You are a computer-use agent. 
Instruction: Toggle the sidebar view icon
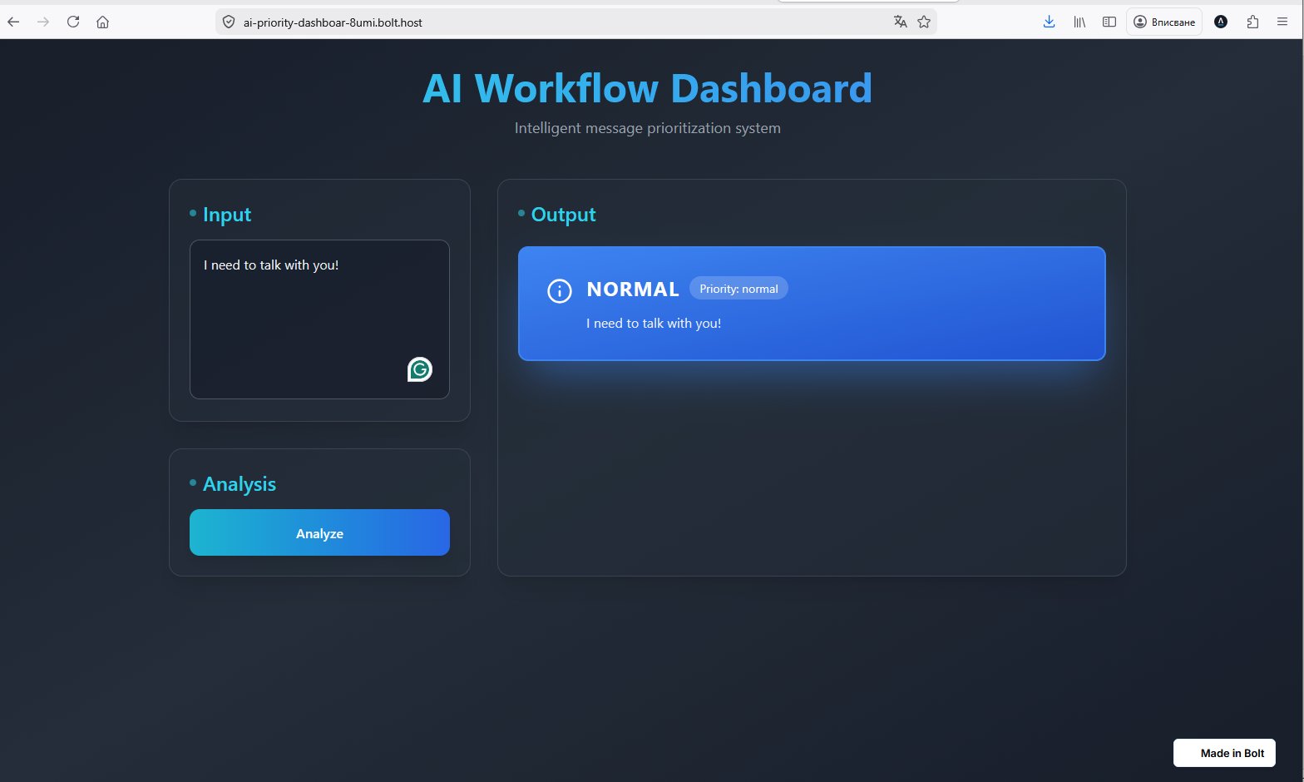point(1109,22)
